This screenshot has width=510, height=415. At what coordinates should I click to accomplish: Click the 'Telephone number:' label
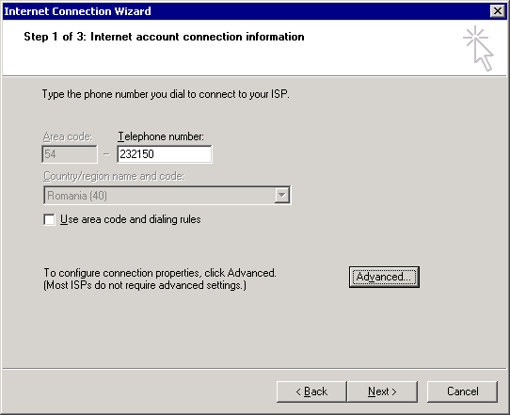(161, 136)
